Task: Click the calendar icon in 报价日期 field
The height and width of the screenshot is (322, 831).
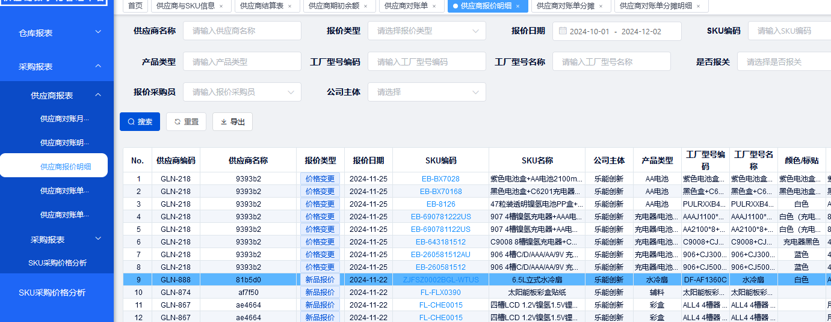Action: click(x=563, y=31)
